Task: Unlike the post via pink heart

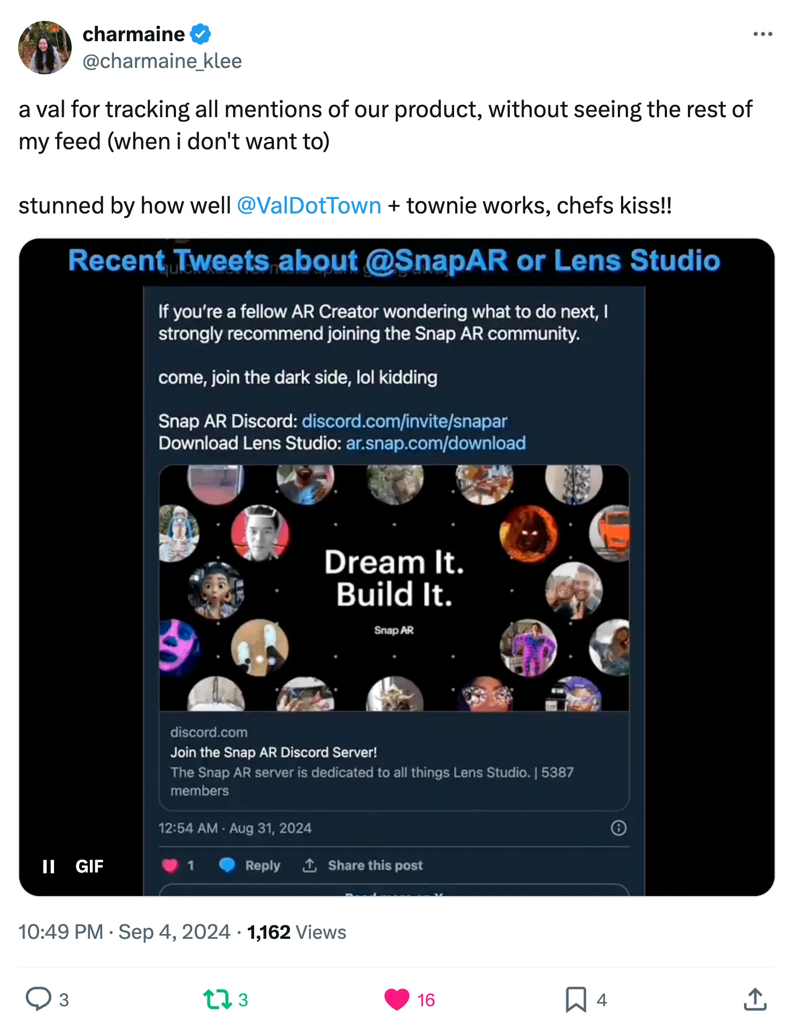Action: point(396,999)
